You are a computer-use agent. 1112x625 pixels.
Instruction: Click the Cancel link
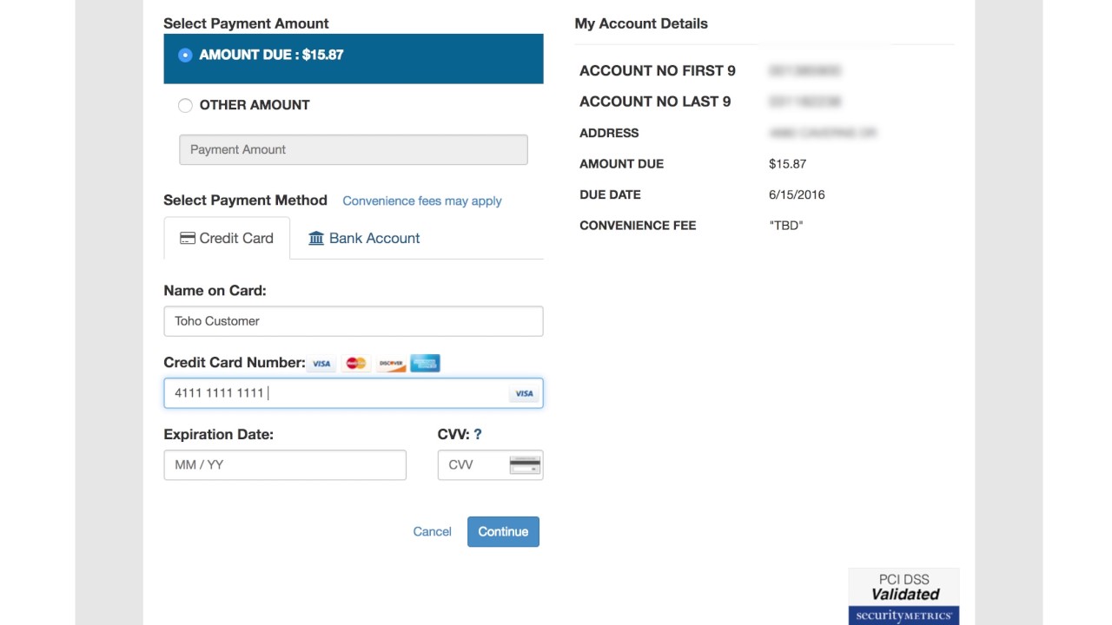point(432,531)
